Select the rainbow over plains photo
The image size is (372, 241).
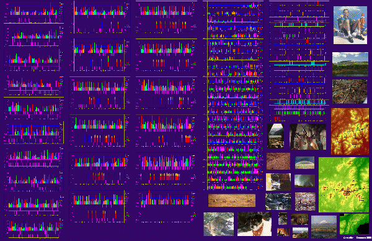coord(304,163)
